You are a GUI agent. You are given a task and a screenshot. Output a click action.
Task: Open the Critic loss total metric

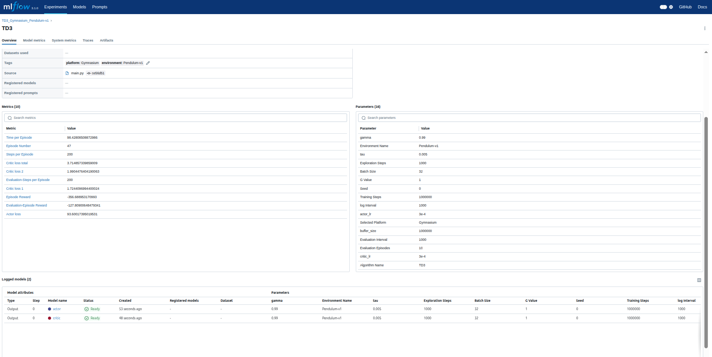coord(17,163)
